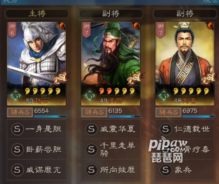Click the yin-yang icon on 刘备 card
Screen dimensions: 219x184
click(x=210, y=26)
